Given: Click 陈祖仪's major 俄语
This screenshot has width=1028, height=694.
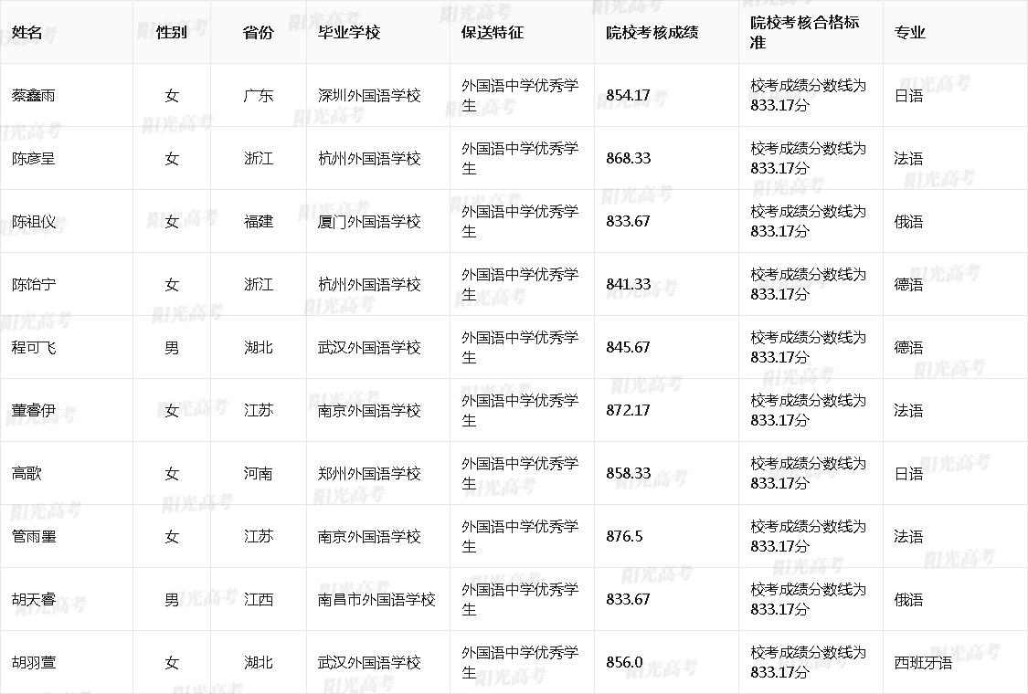Looking at the screenshot, I should [908, 222].
